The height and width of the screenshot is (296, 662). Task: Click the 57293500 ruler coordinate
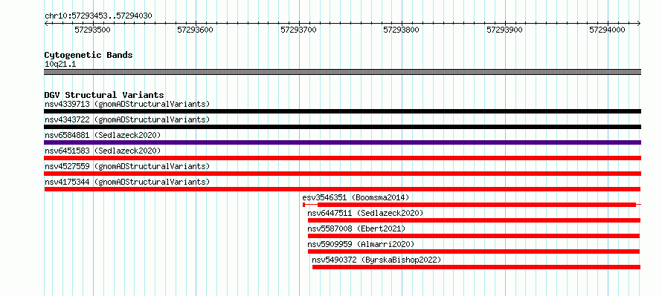click(92, 30)
